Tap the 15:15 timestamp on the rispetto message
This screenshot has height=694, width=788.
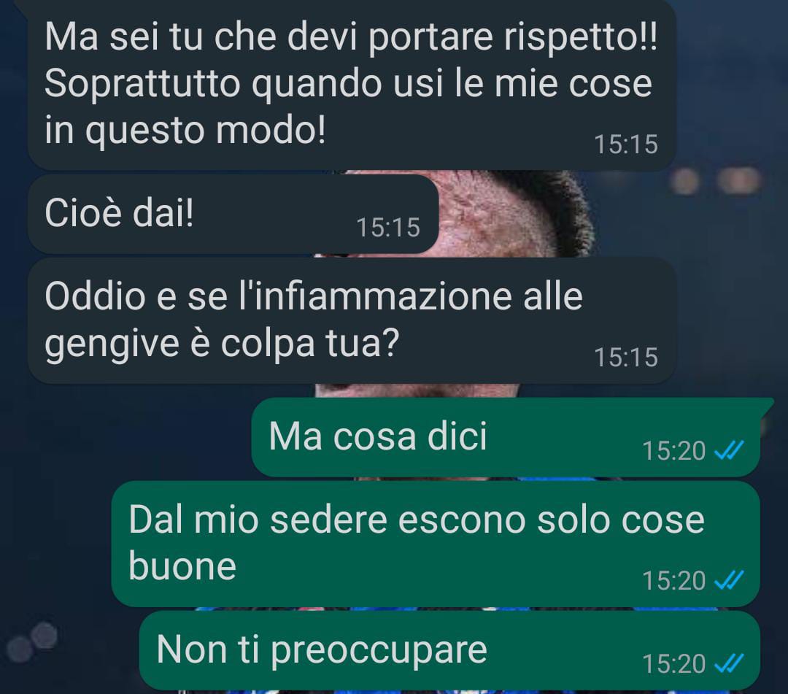click(x=626, y=144)
